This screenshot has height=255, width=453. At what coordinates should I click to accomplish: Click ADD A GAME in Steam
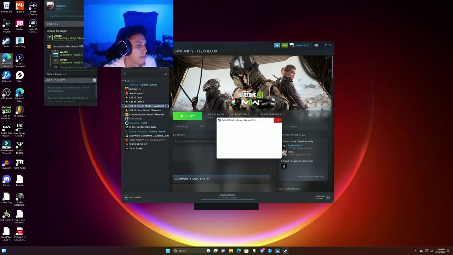tap(132, 197)
